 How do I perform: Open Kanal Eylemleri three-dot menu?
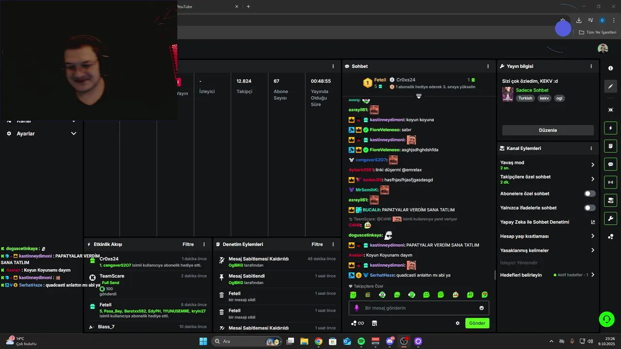coord(591,148)
